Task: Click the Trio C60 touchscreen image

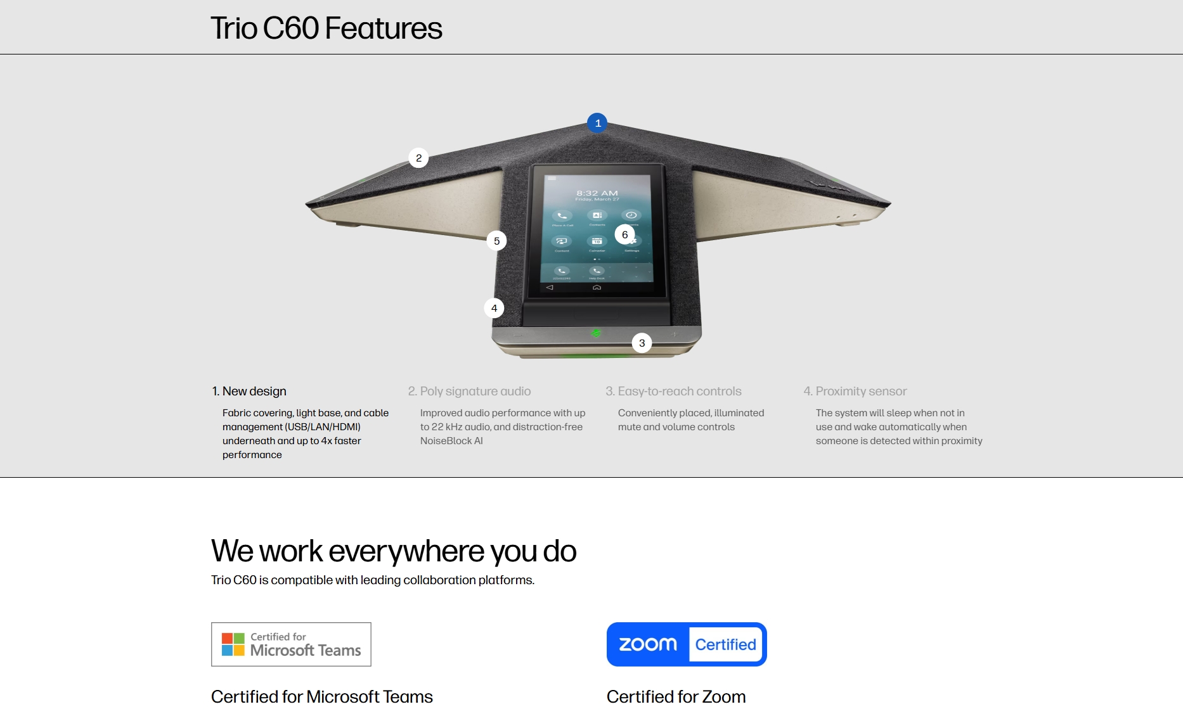Action: [x=597, y=231]
